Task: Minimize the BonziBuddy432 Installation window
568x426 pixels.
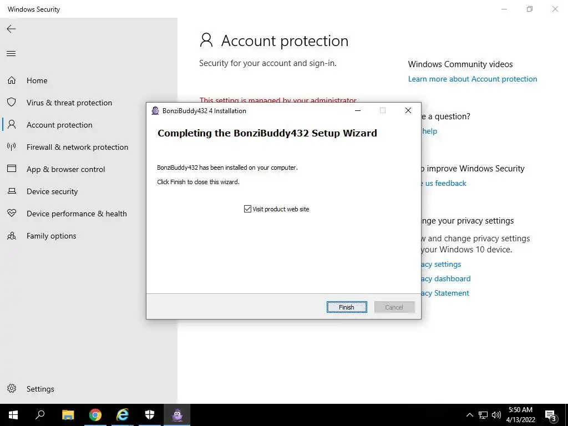Action: (358, 110)
